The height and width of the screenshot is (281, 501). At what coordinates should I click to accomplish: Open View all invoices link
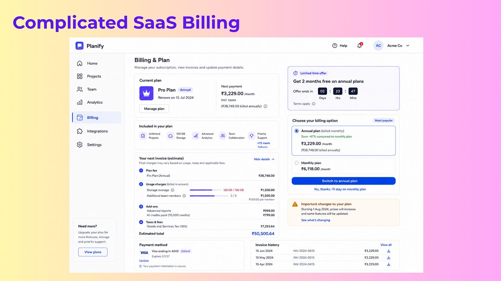386,245
